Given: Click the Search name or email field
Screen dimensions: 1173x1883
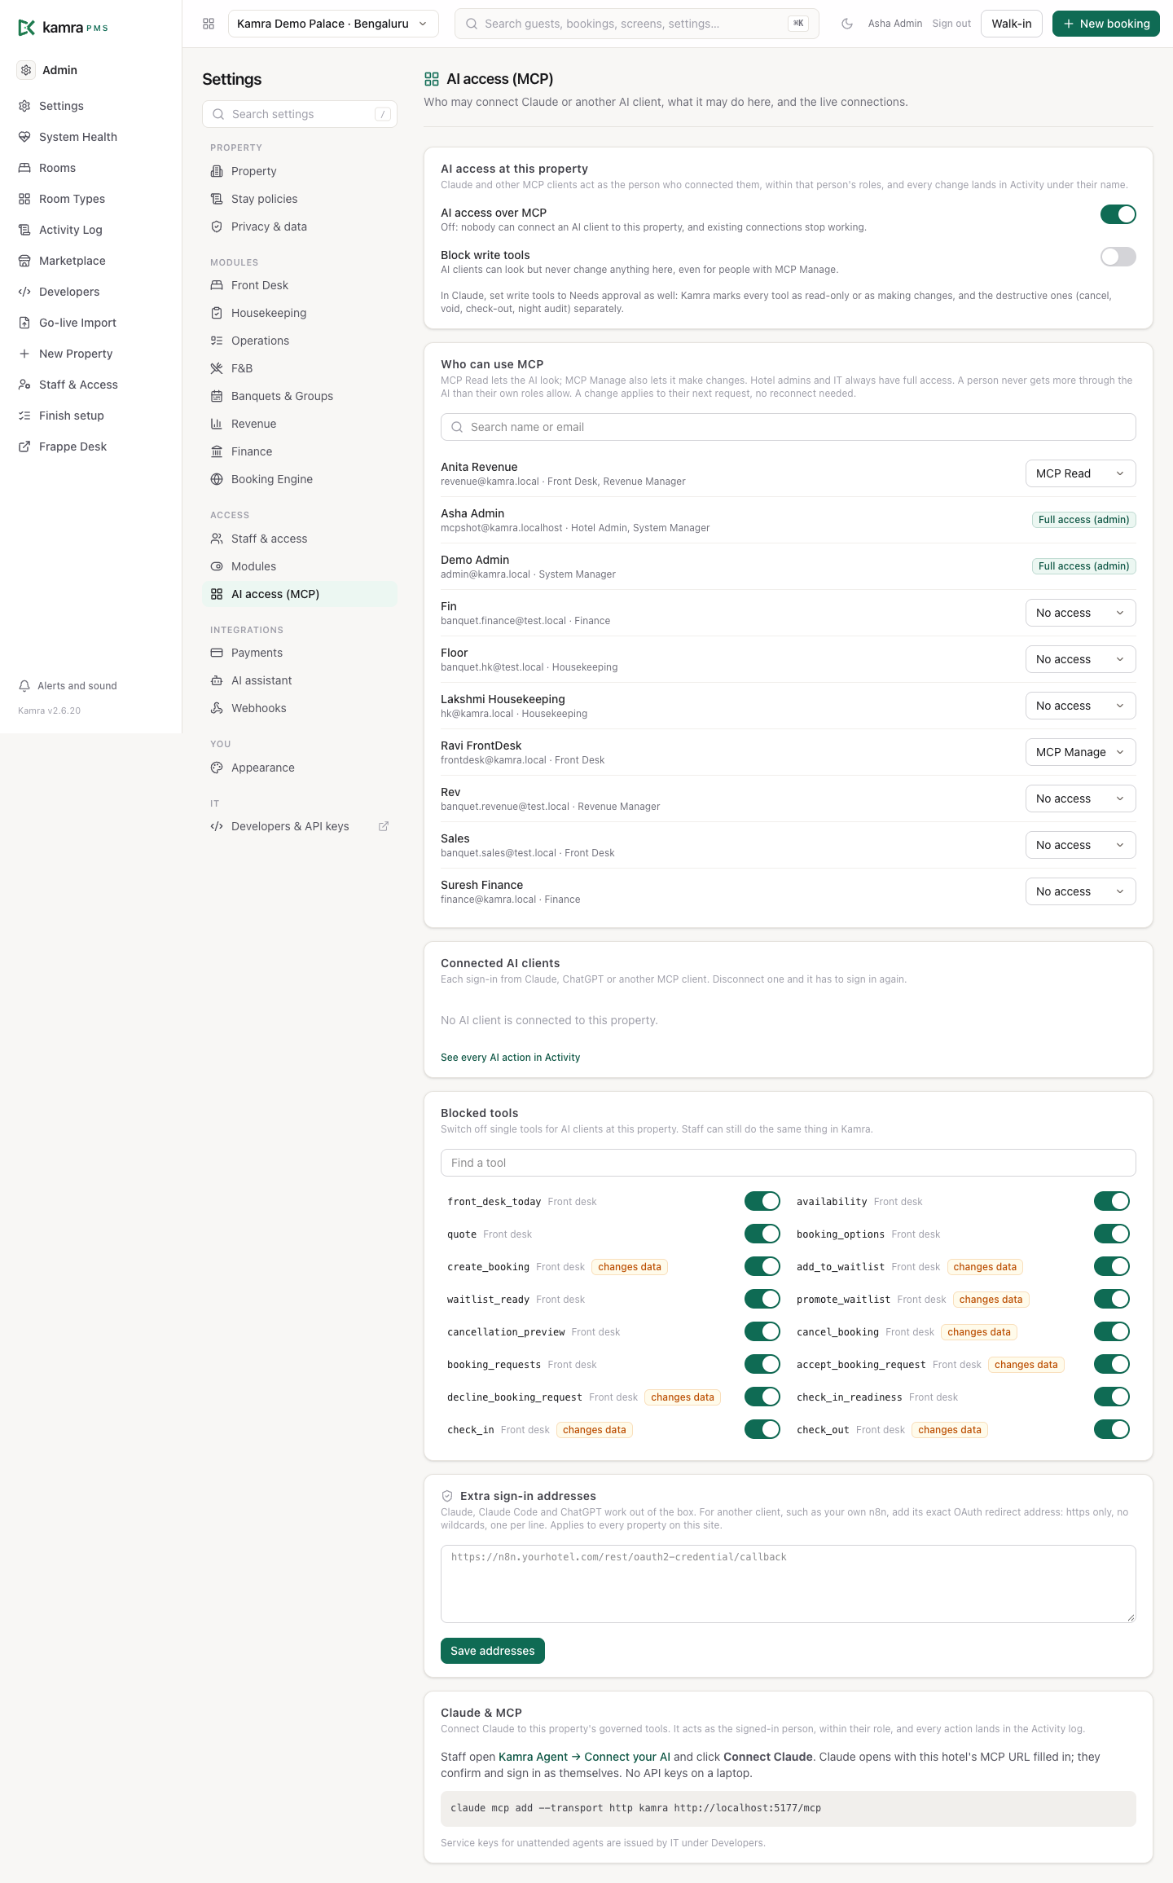Looking at the screenshot, I should click(789, 427).
